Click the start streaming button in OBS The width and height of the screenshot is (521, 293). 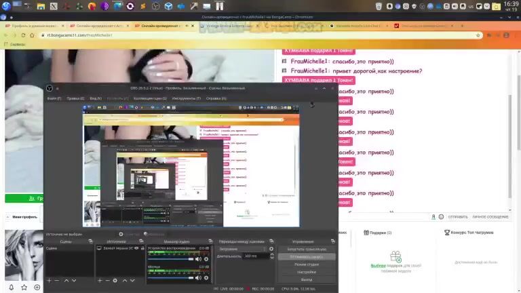[x=307, y=249]
